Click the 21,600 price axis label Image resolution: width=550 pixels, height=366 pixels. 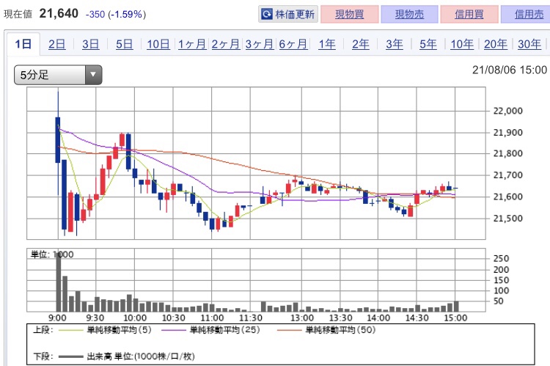coord(508,197)
